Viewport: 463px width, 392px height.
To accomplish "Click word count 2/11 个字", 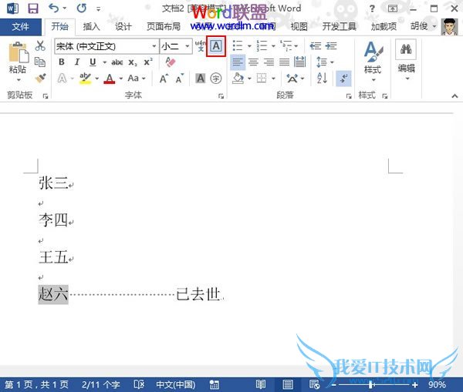I will 100,384.
